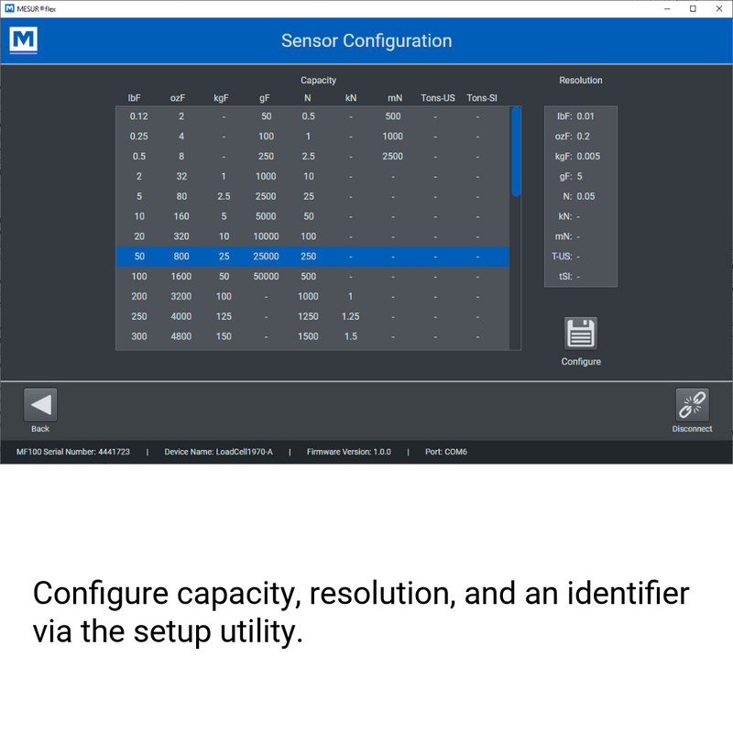Click the Configure label under save icon

point(581,362)
